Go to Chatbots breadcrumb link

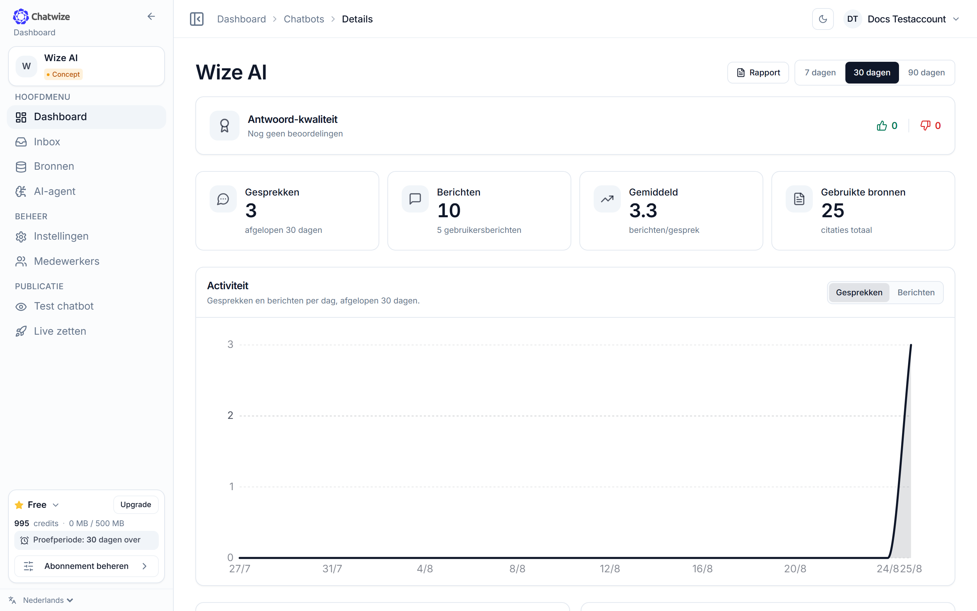304,19
